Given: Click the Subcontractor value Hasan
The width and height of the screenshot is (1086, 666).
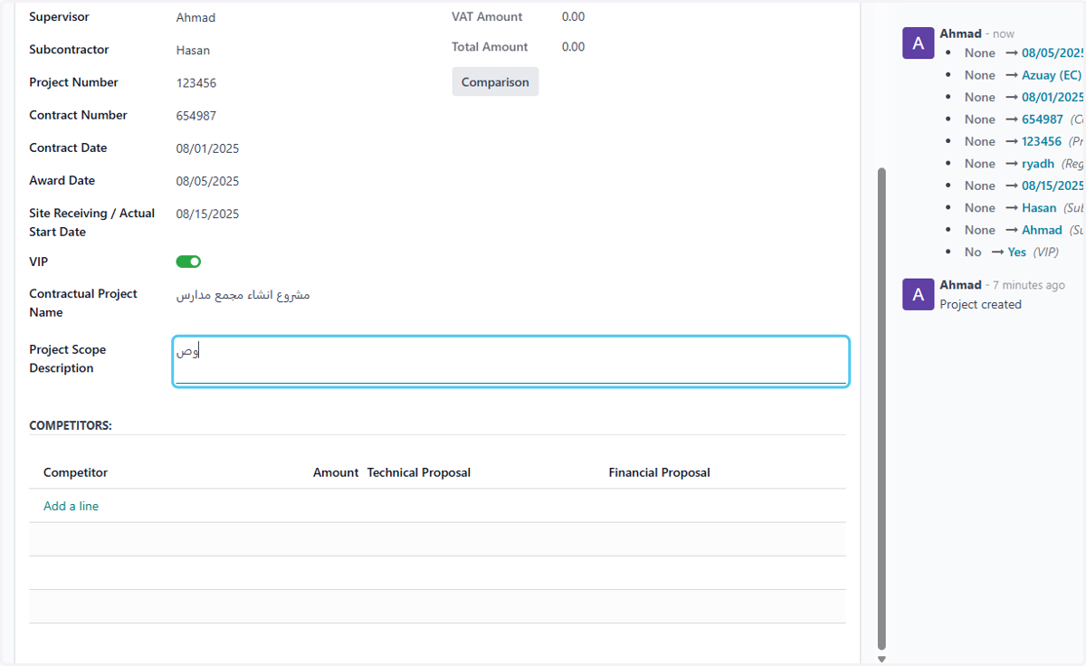Looking at the screenshot, I should click(193, 50).
